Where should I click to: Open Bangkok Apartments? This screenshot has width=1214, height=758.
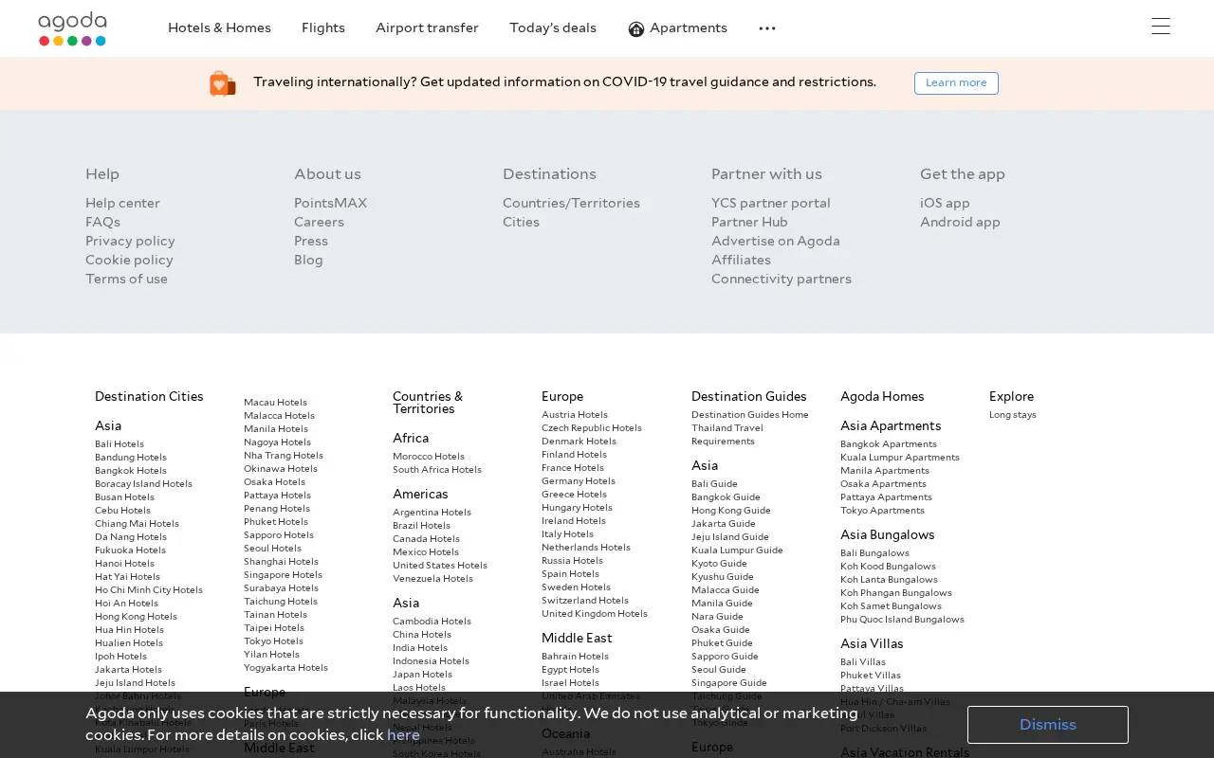889,443
